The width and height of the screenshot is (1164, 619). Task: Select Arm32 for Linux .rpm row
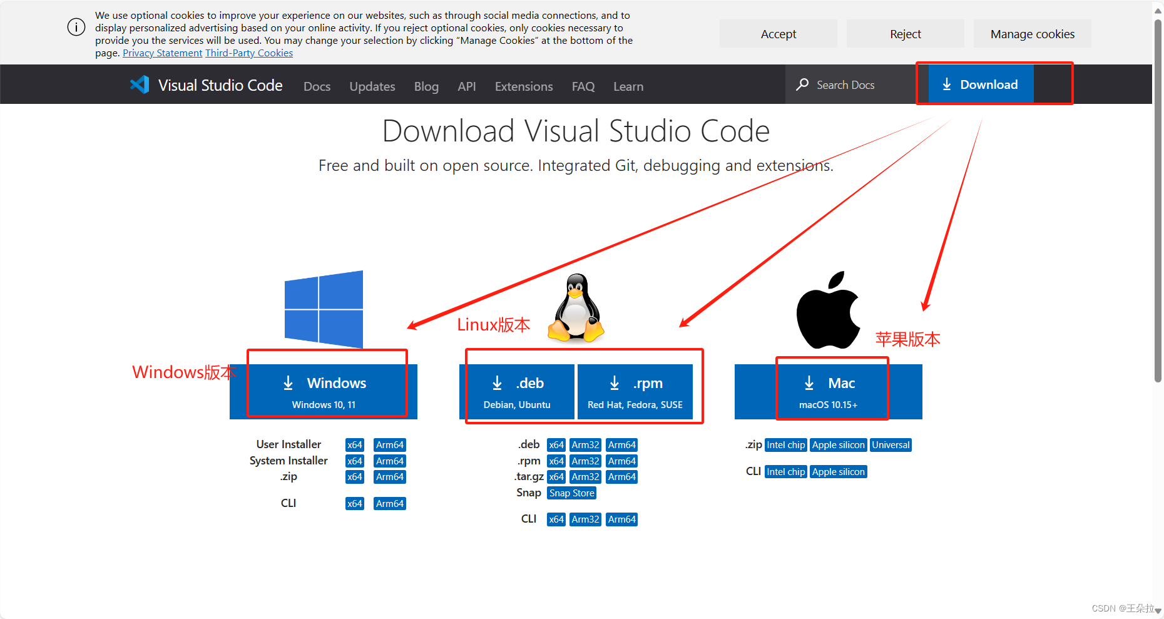586,461
